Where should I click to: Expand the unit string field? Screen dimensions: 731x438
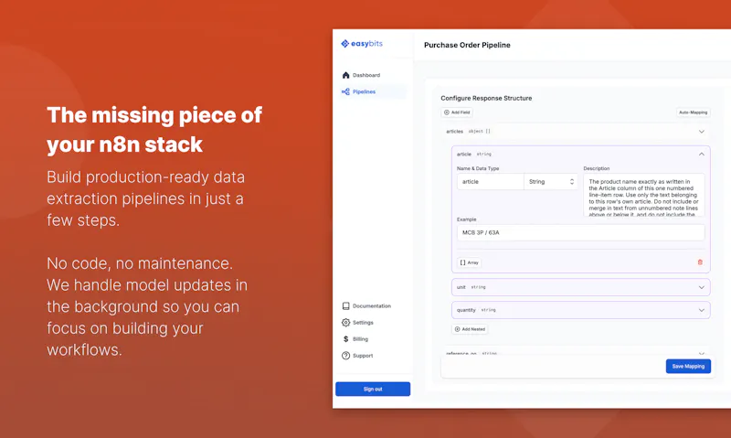[580, 287]
